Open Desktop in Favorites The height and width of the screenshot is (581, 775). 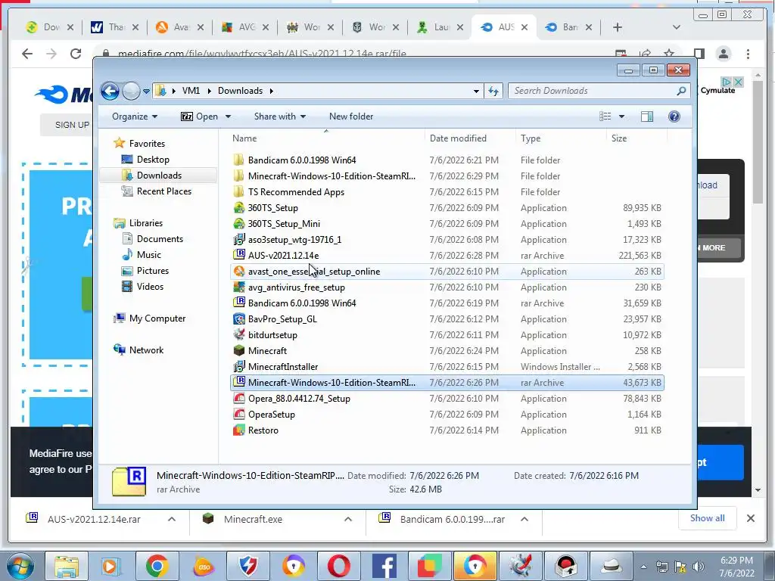pyautogui.click(x=153, y=160)
